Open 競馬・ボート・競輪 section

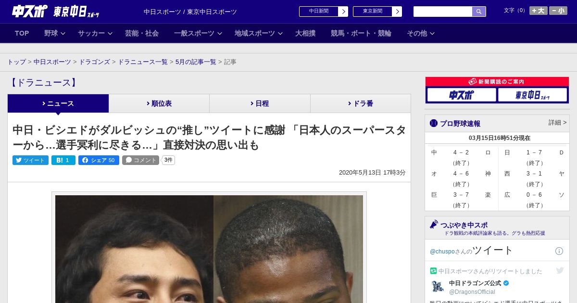point(361,33)
